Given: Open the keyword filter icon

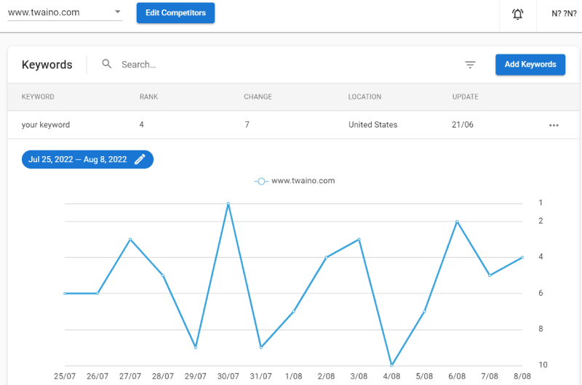Looking at the screenshot, I should 470,65.
